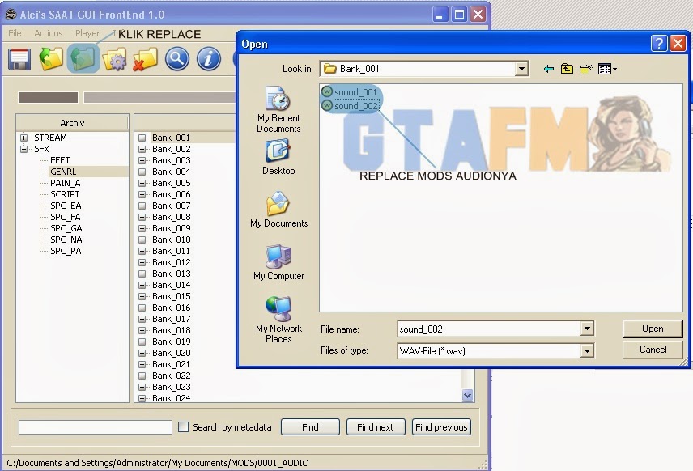Expand the Bank_005 node

click(142, 184)
